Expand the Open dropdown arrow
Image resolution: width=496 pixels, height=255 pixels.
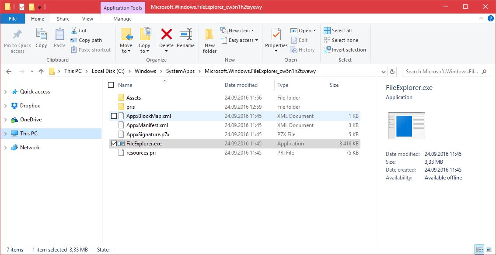[314, 31]
